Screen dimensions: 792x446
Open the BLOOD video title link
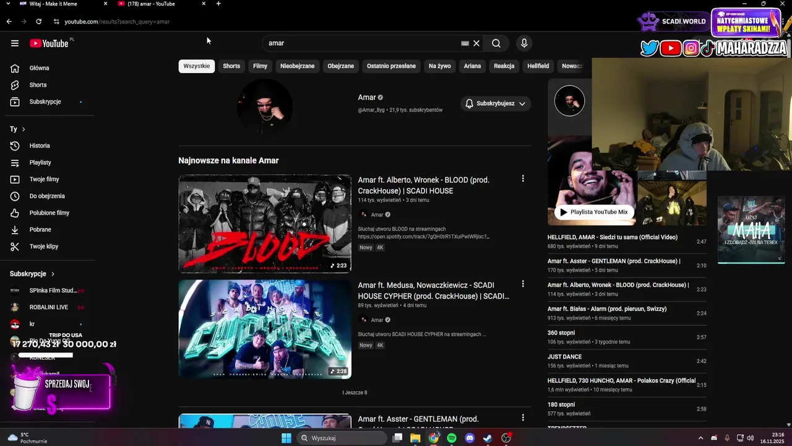(424, 185)
